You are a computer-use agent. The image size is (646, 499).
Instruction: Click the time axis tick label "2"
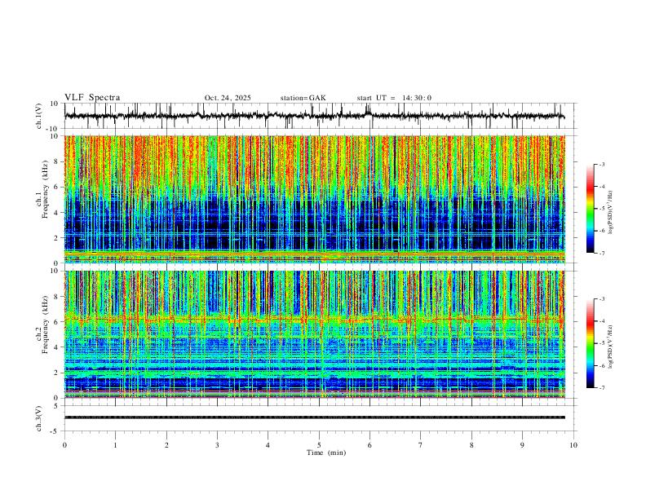click(166, 445)
